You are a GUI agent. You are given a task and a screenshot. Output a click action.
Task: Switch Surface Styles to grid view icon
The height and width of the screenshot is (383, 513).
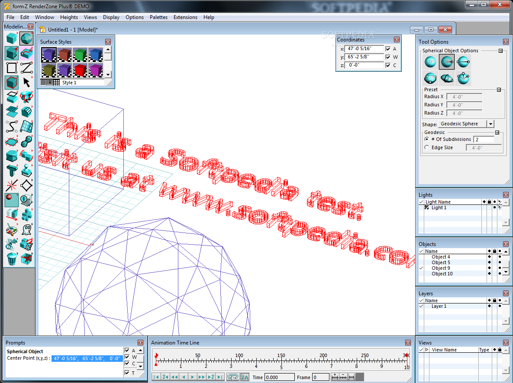pos(57,83)
